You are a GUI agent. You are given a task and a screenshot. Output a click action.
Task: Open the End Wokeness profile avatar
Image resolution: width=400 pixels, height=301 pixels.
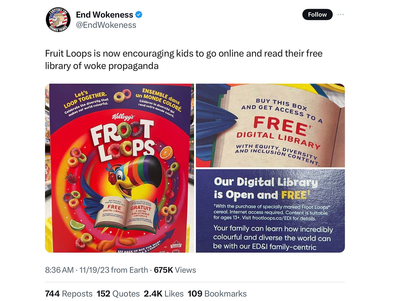point(58,20)
